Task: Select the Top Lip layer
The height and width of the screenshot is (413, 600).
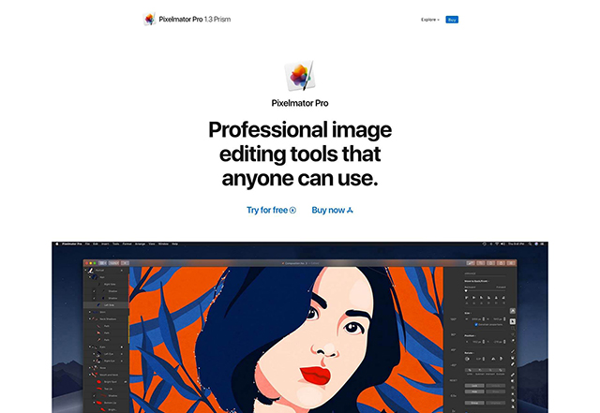Action: click(106, 389)
